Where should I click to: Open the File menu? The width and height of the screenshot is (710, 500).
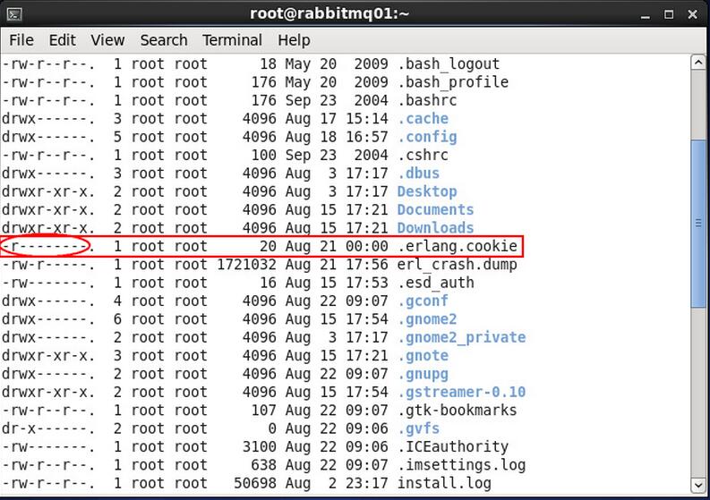click(21, 40)
